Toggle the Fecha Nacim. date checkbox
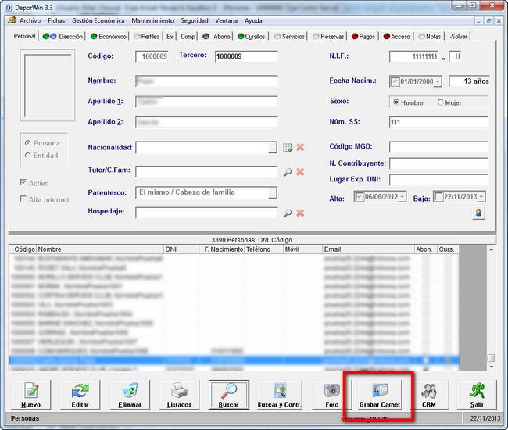 pos(395,81)
